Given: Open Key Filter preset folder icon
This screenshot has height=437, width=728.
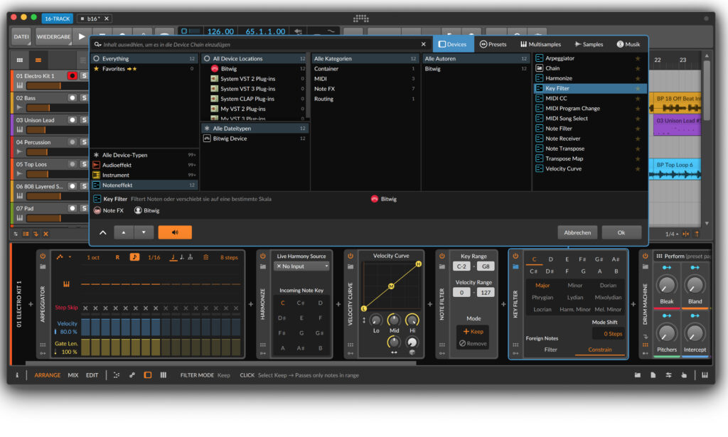Looking at the screenshot, I should (x=515, y=266).
